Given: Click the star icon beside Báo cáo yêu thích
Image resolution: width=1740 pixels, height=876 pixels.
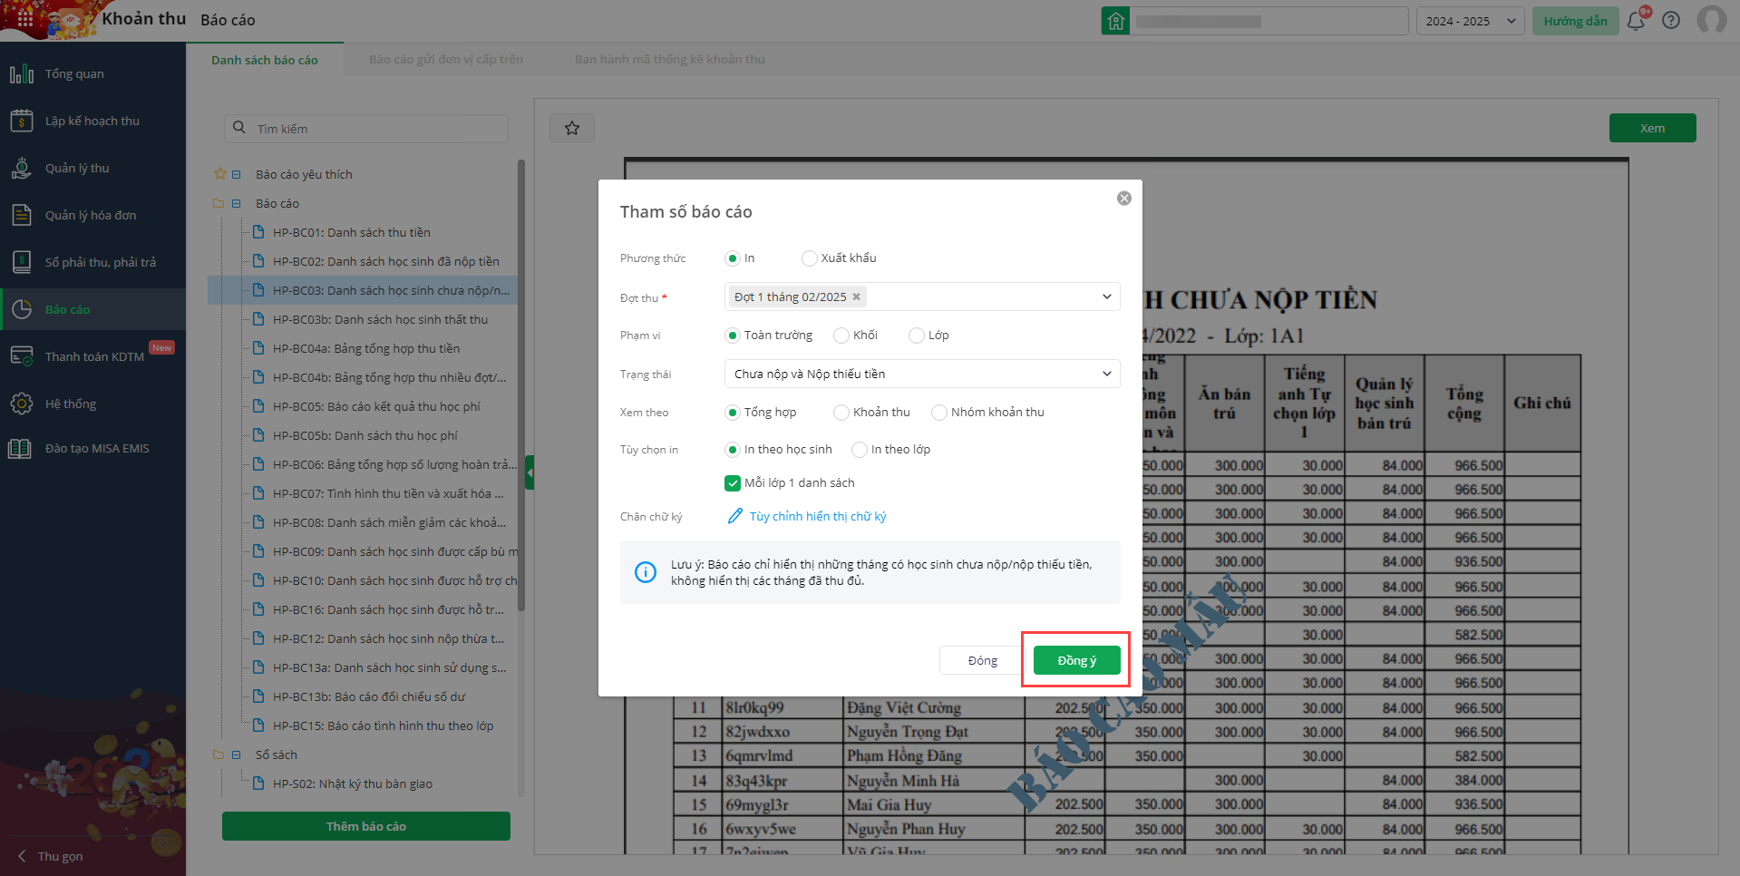Looking at the screenshot, I should point(219,173).
